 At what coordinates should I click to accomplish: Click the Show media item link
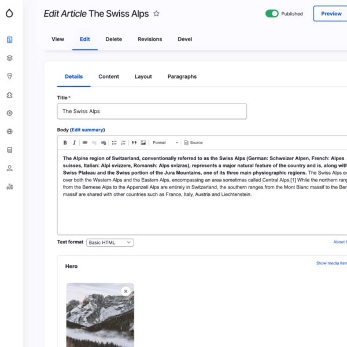click(331, 263)
